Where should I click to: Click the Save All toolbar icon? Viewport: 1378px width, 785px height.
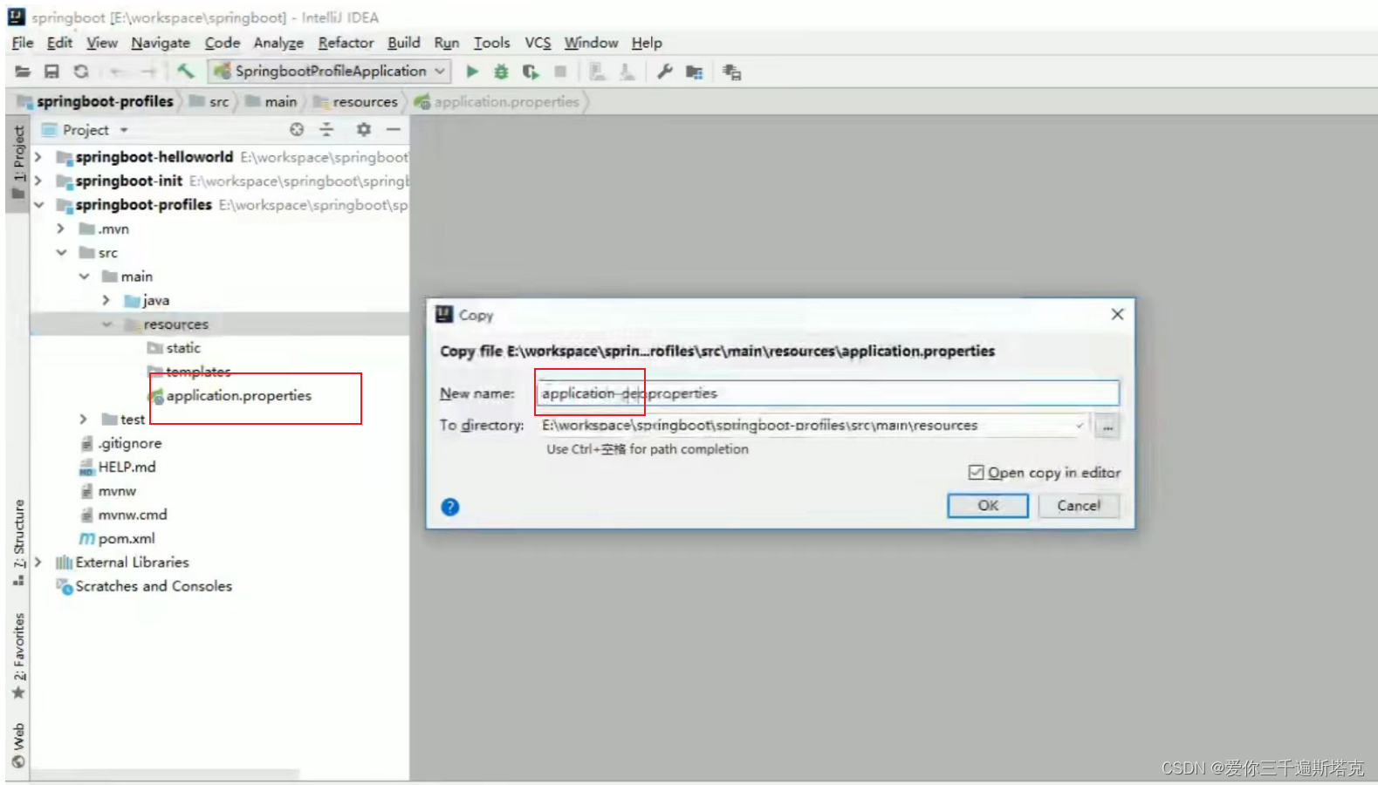click(x=51, y=72)
